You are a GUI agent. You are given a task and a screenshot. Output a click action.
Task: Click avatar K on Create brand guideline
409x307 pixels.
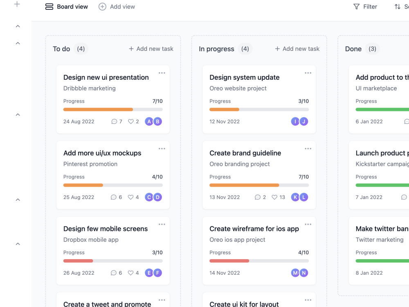(295, 197)
